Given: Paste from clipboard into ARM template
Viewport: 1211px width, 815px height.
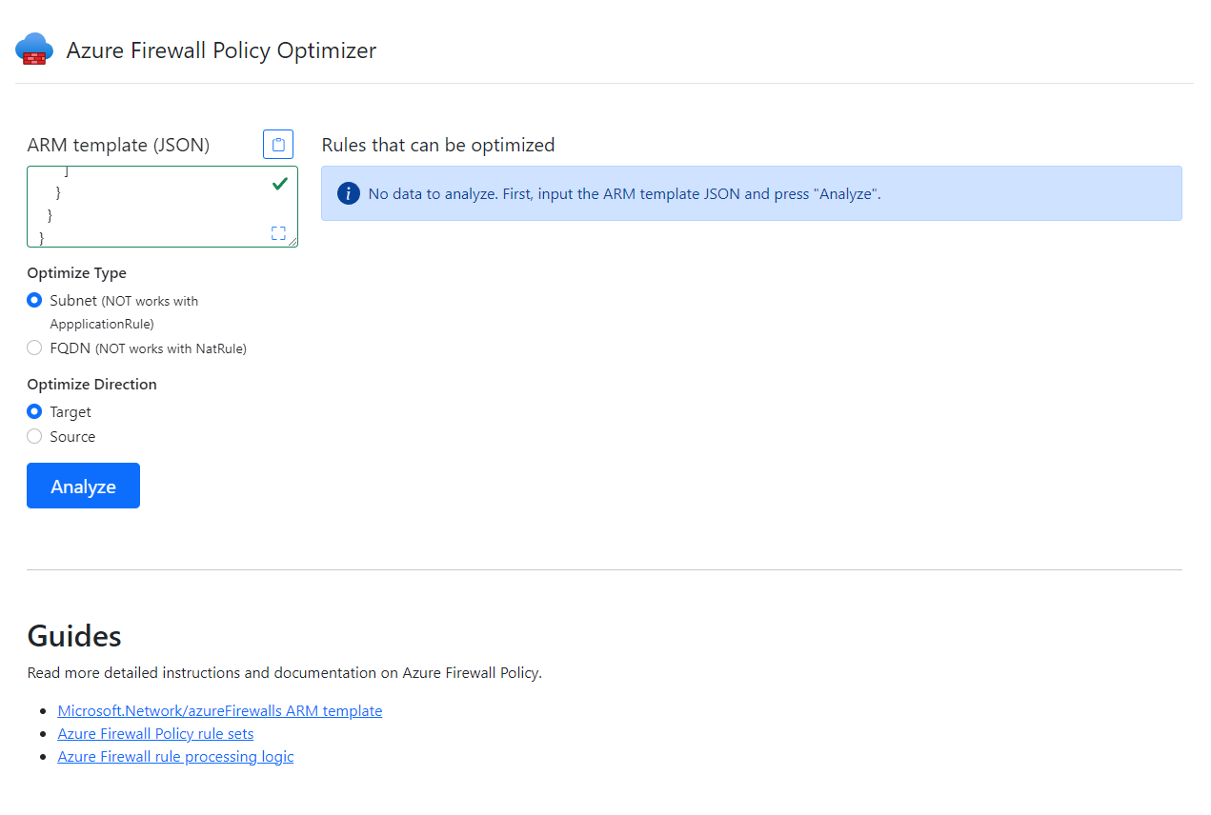Looking at the screenshot, I should tap(278, 145).
